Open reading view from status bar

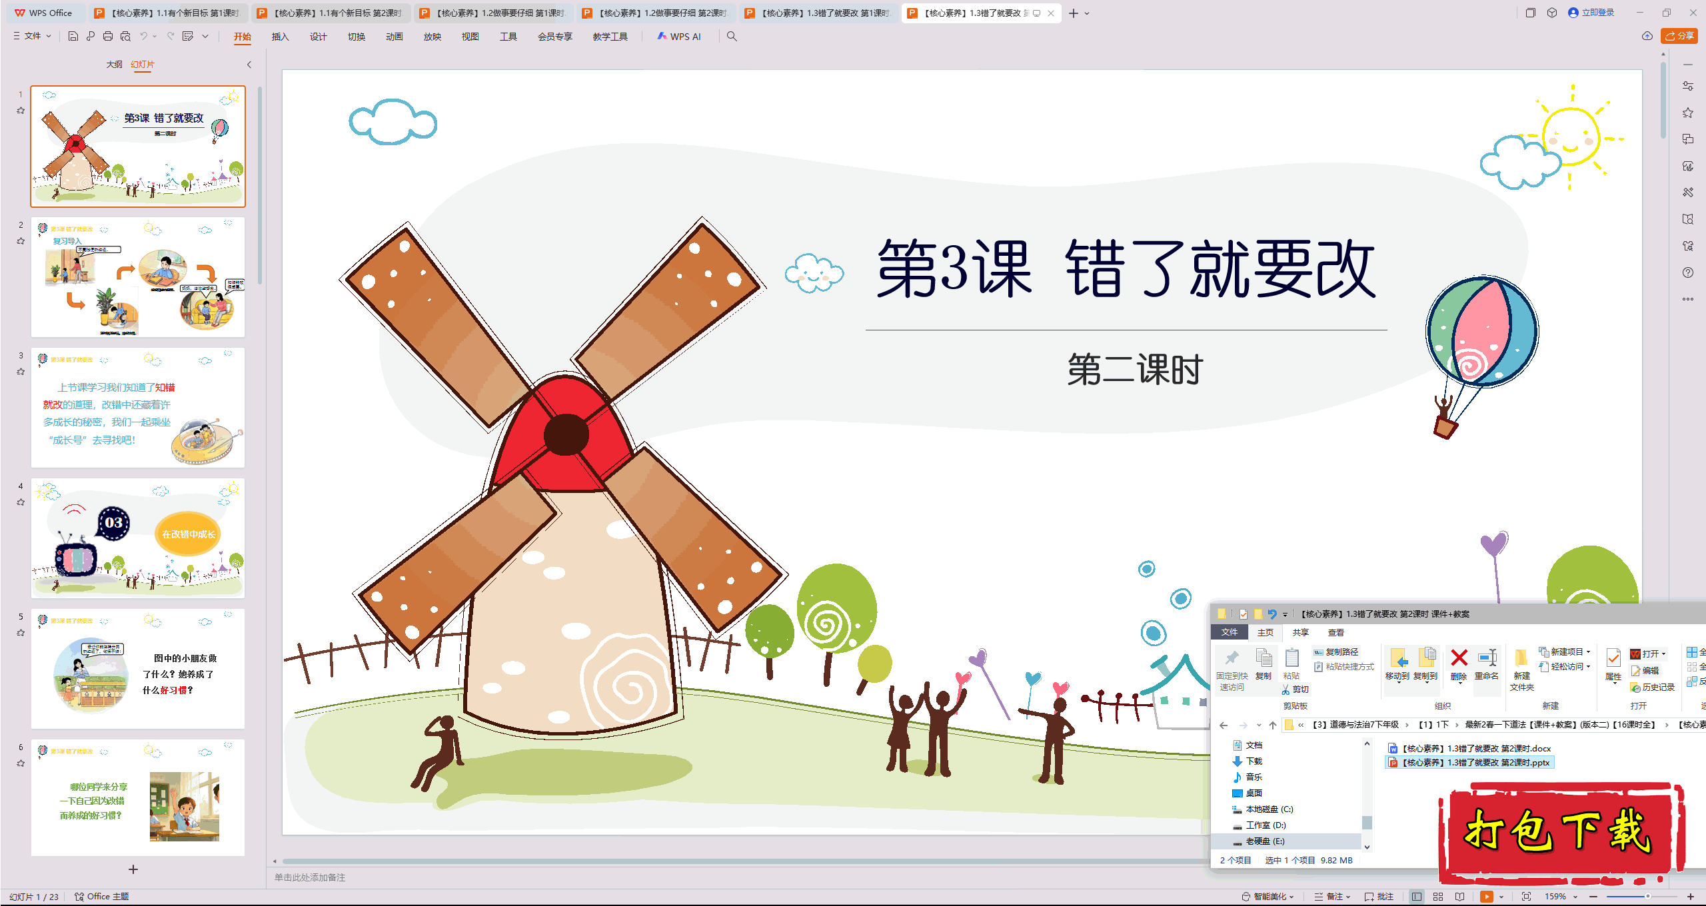coord(1460,897)
